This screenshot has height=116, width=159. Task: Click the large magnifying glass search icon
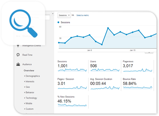[23, 23]
